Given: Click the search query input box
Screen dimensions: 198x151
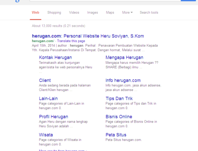Looking at the screenshot, I should 105,0.
